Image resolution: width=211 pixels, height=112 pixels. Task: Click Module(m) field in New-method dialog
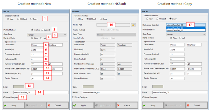pos(38,50)
